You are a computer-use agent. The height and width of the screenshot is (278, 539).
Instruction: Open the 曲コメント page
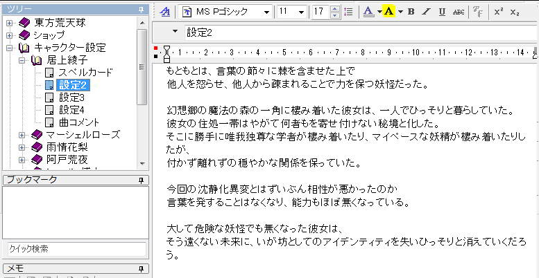tap(79, 122)
